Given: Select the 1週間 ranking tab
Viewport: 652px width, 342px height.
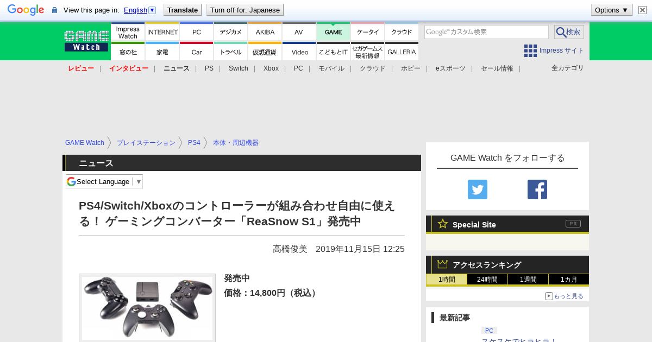Looking at the screenshot, I should 528,280.
